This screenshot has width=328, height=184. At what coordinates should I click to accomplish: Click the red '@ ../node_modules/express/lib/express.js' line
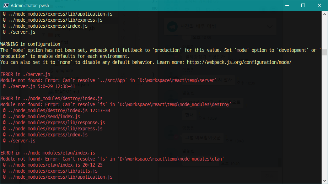pyautogui.click(x=53, y=129)
